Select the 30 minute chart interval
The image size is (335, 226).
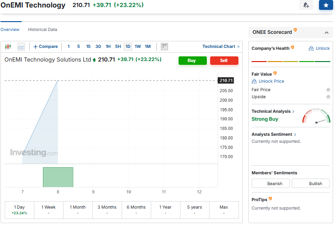coord(98,47)
